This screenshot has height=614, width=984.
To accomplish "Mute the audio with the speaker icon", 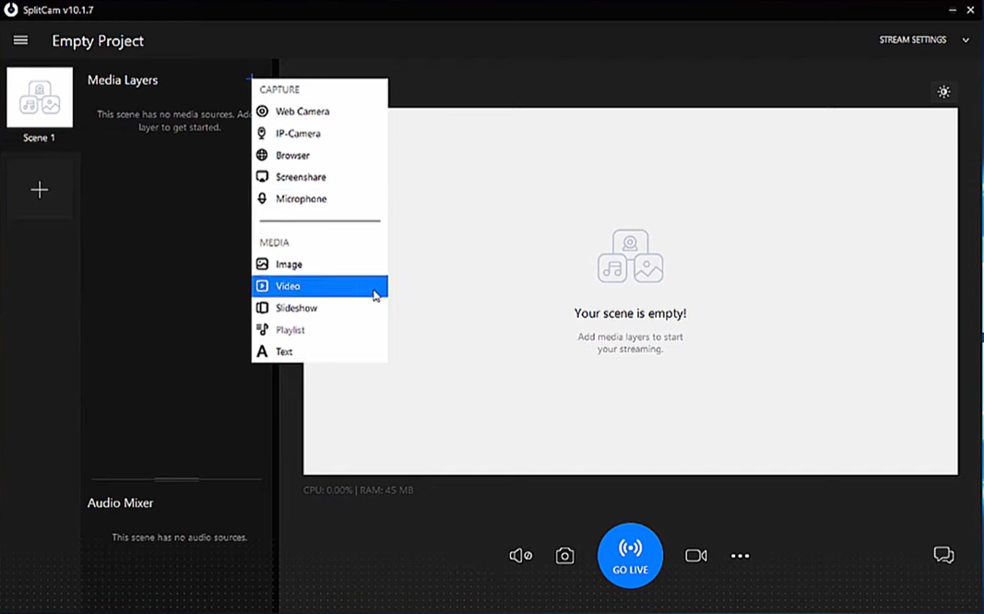I will [521, 555].
